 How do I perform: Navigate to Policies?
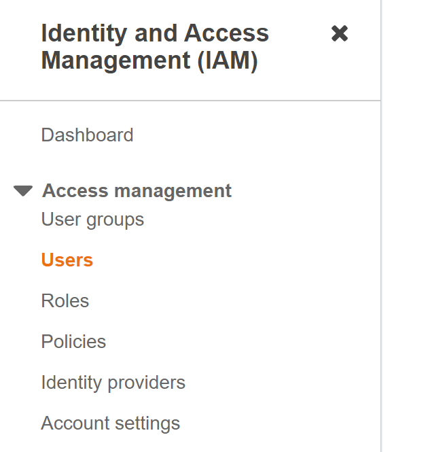coord(73,341)
